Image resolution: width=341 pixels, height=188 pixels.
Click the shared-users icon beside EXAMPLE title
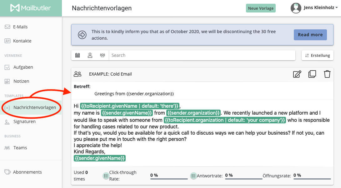[x=78, y=74]
